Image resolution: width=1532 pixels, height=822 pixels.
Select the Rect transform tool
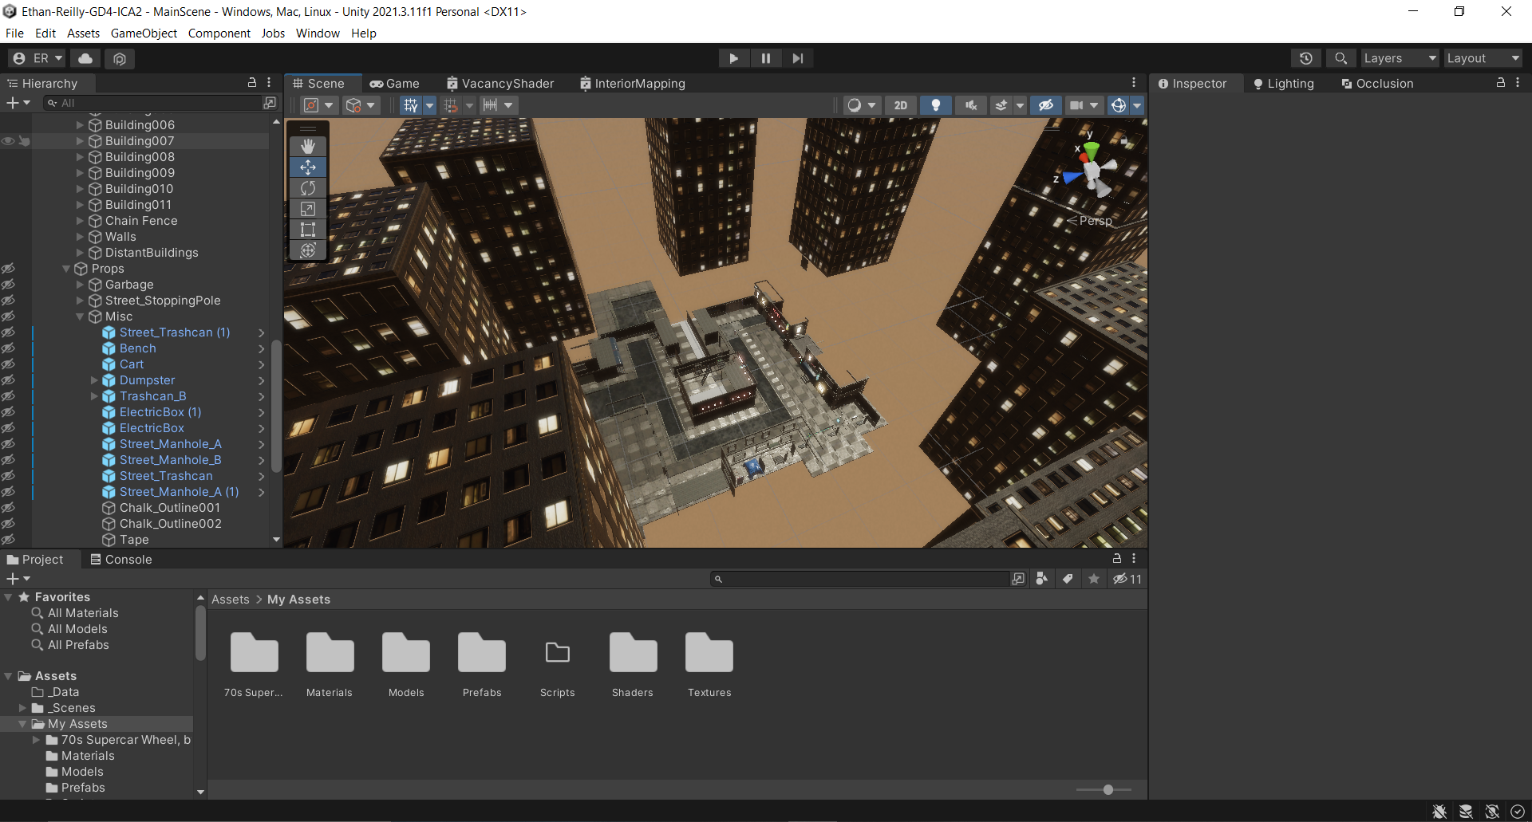coord(308,230)
